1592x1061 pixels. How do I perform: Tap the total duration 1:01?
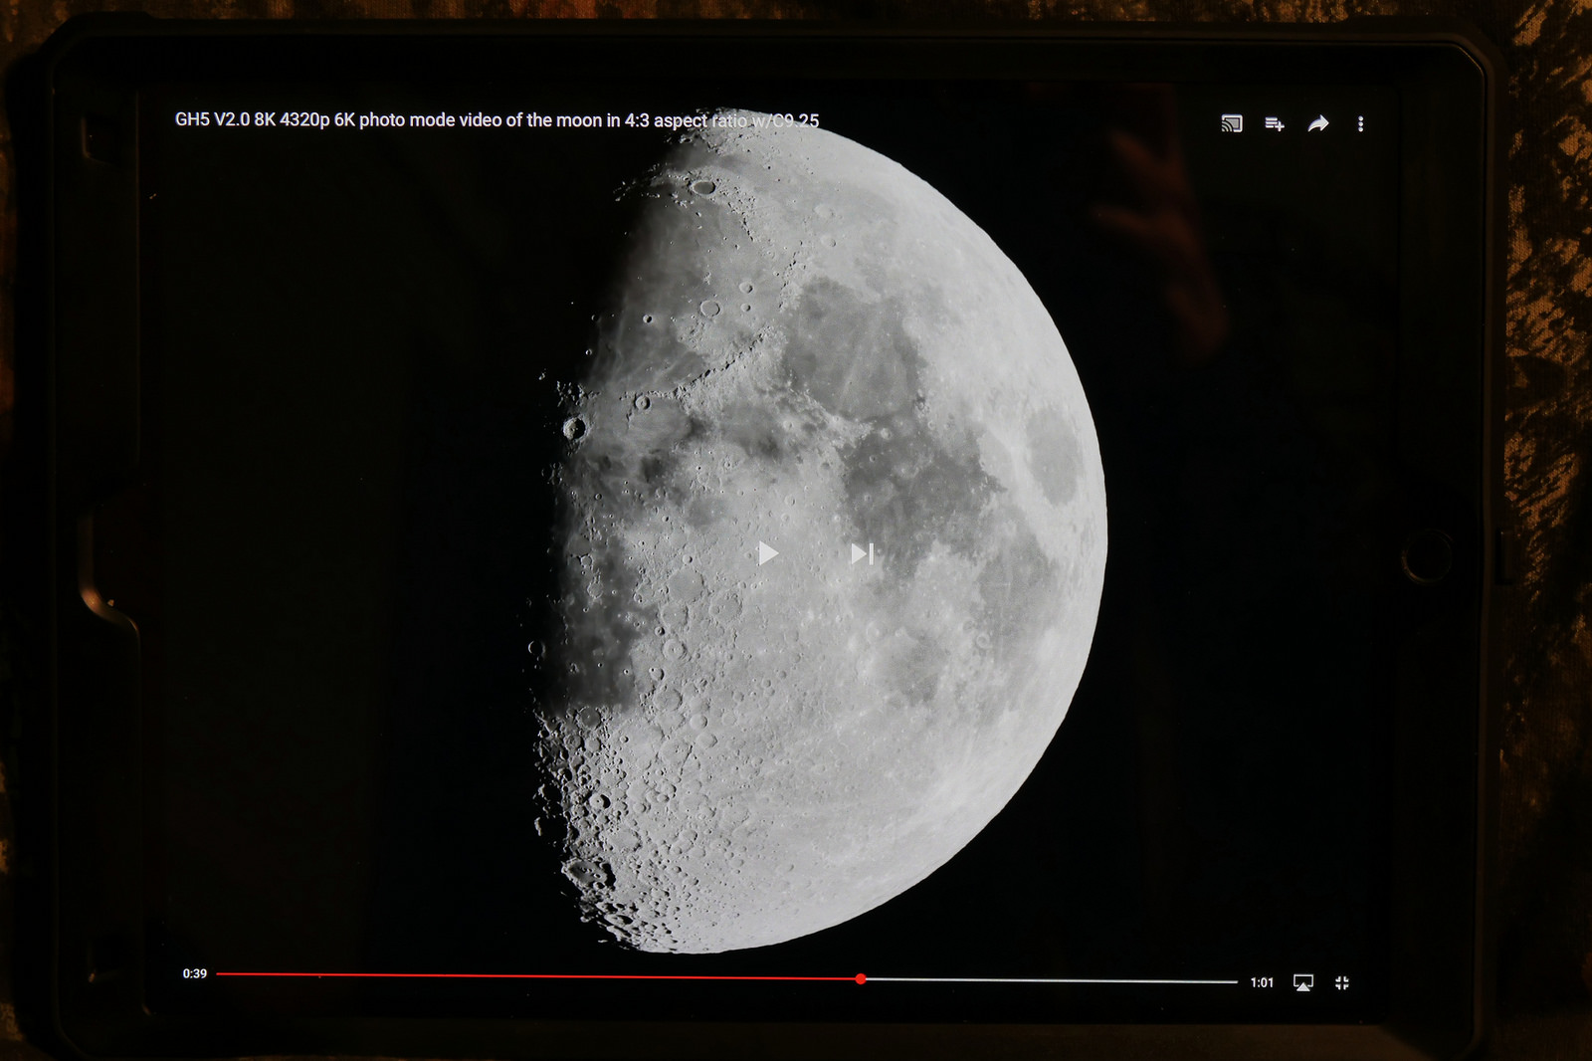click(x=1262, y=982)
